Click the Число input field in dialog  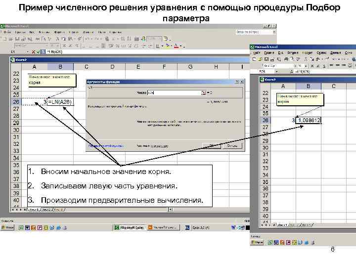[x=174, y=93]
